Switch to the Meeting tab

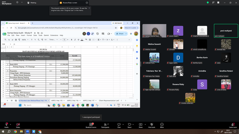click(32, 3)
